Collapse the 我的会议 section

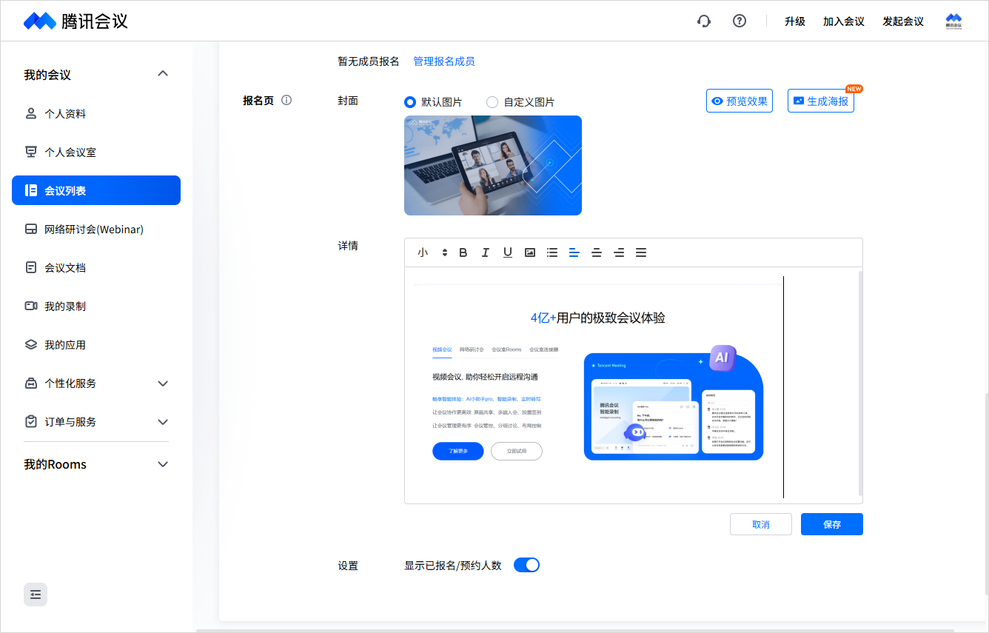[164, 74]
